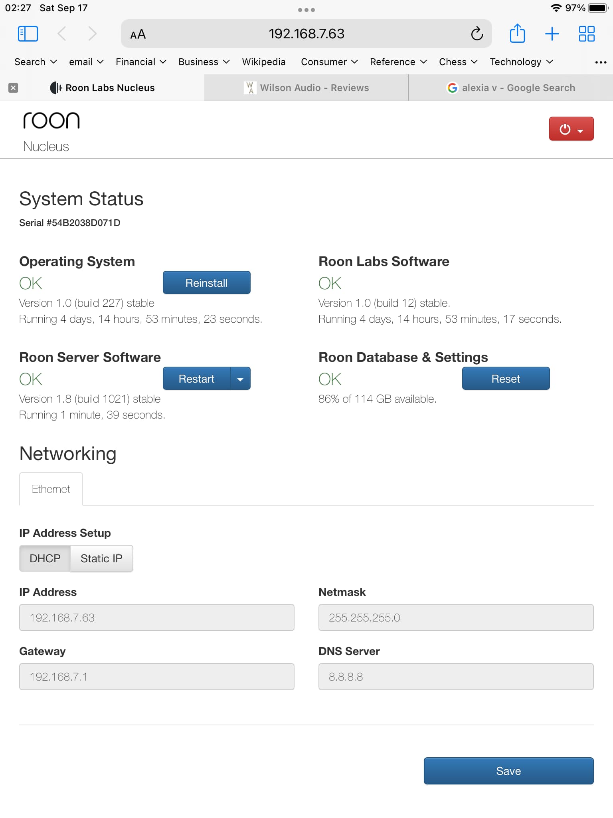Open the AA reader and text options
Image resolution: width=613 pixels, height=818 pixels.
click(x=138, y=34)
